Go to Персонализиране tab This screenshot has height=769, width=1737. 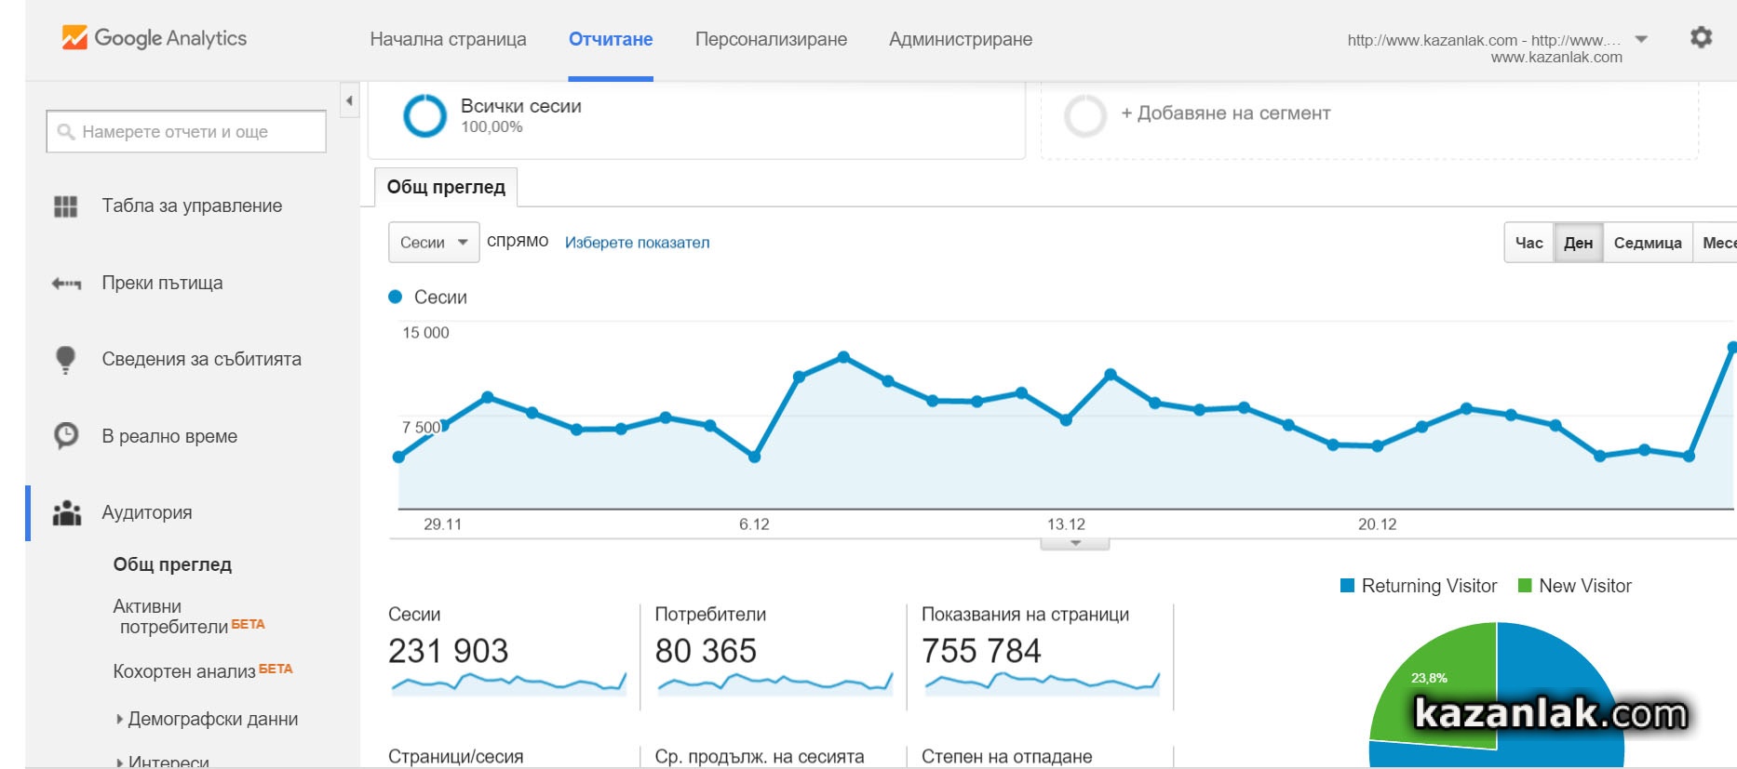point(771,39)
